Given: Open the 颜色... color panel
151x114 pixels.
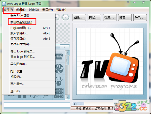Looking at the screenshot, I should click(x=140, y=18).
